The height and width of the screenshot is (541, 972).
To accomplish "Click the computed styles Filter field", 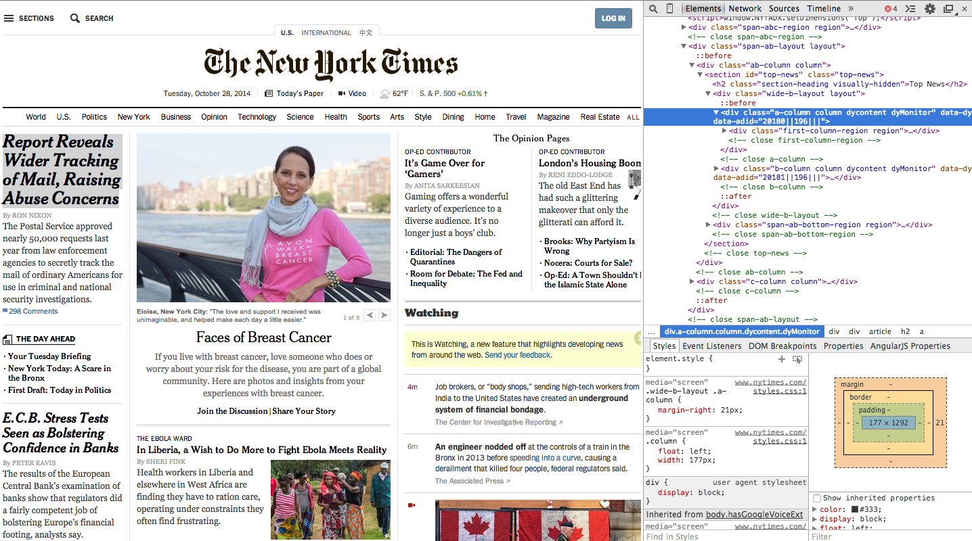I will click(x=890, y=536).
